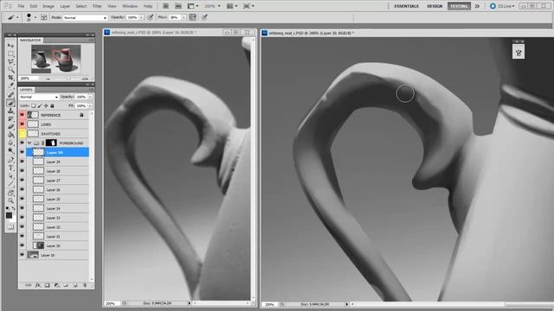The width and height of the screenshot is (554, 311).
Task: Open Arrange Documents dropdown
Action: pos(232,6)
